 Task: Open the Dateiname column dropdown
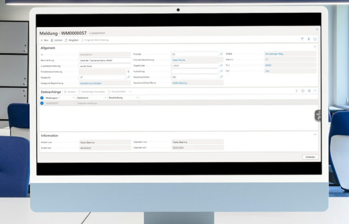tap(104, 98)
